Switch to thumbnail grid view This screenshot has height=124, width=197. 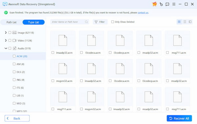click(x=179, y=22)
